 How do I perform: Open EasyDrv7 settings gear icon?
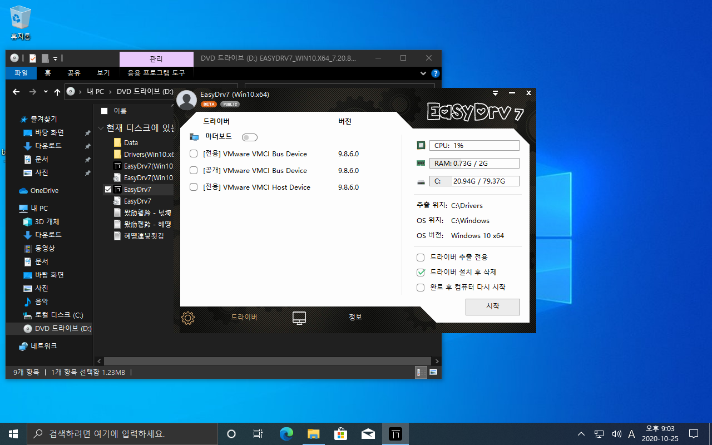(x=188, y=318)
